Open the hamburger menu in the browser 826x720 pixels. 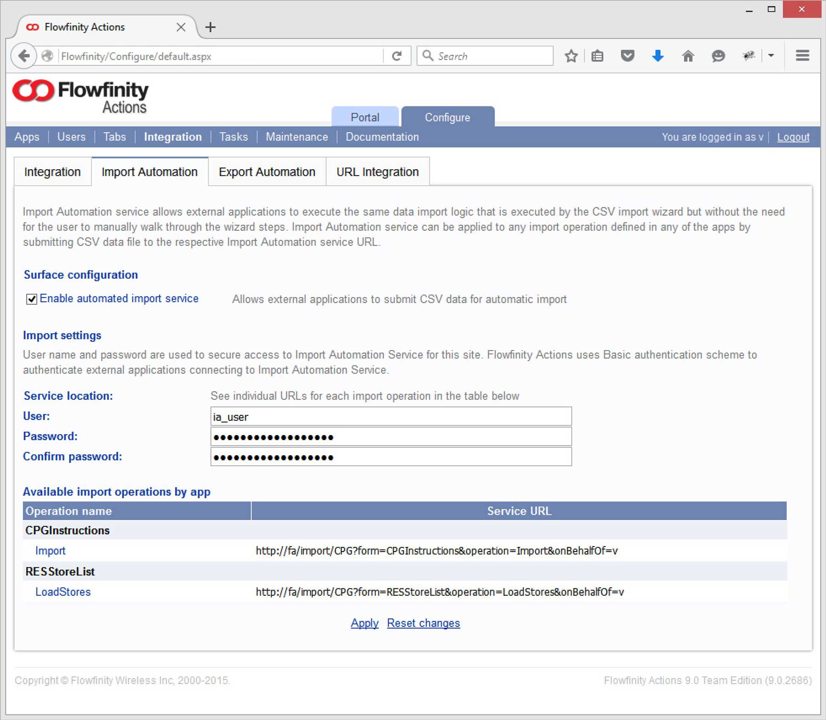(x=802, y=56)
